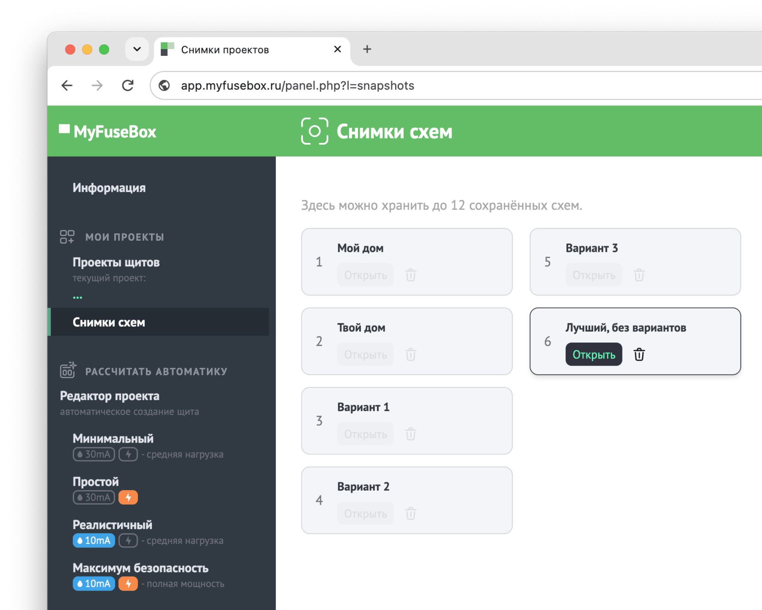This screenshot has height=610, width=762.
Task: Click the "Мои проекты" grid icon
Action: pos(67,237)
